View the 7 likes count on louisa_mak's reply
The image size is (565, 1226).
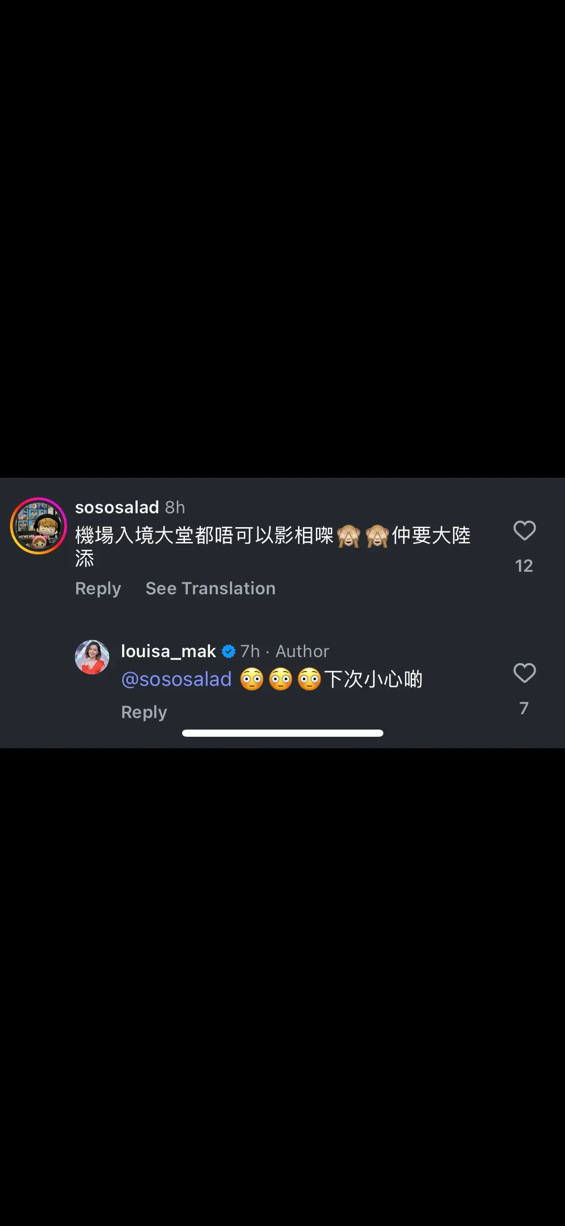(524, 708)
